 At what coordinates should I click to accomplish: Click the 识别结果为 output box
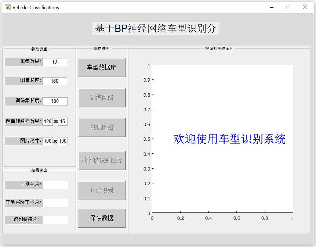pos(55,220)
